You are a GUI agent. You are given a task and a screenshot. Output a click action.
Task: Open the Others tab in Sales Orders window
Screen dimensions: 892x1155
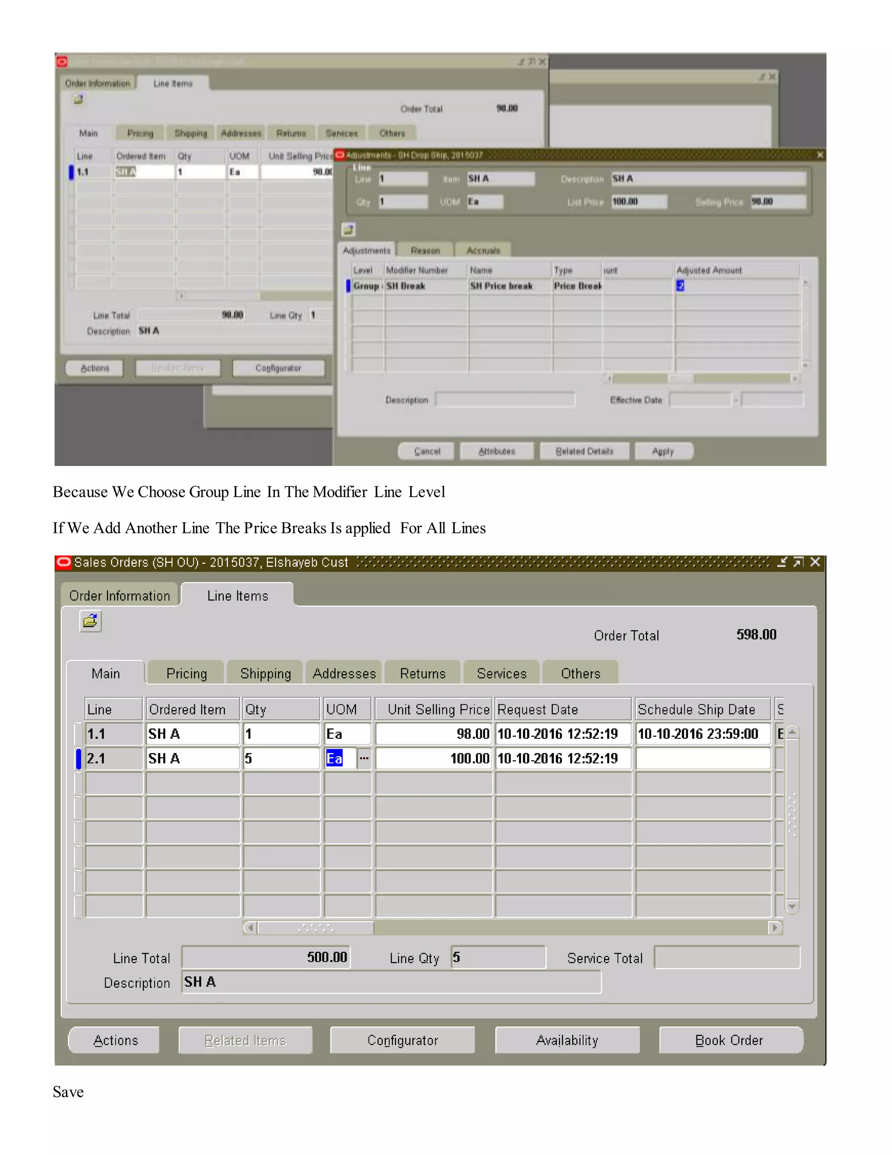click(581, 673)
